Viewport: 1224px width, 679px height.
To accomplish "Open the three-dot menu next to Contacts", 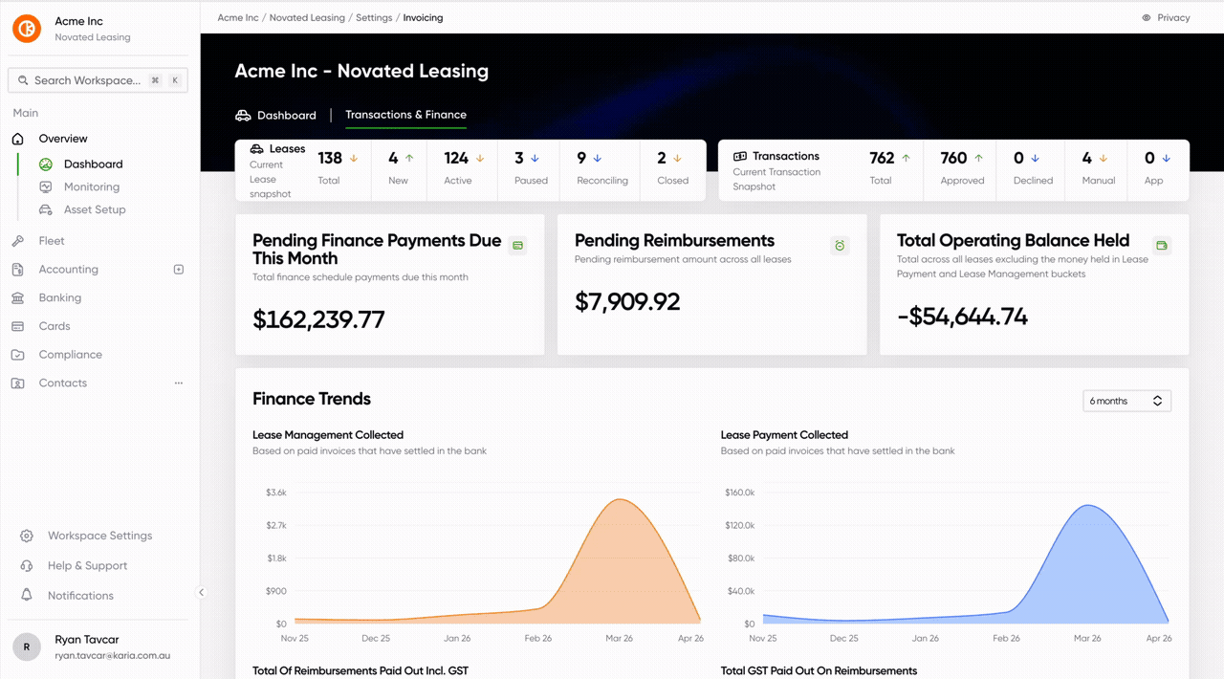I will [x=178, y=383].
